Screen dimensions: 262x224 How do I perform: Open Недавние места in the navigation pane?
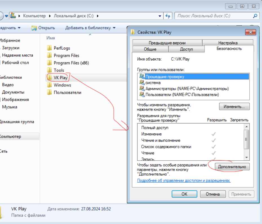click(17, 55)
